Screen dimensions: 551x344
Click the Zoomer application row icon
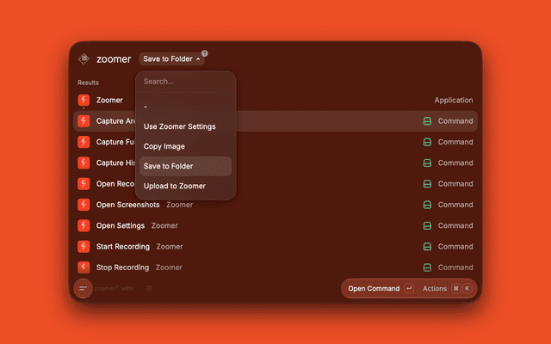(84, 100)
